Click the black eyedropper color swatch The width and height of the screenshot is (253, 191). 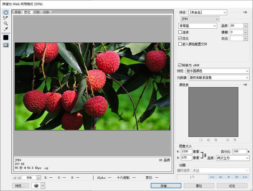click(6, 37)
